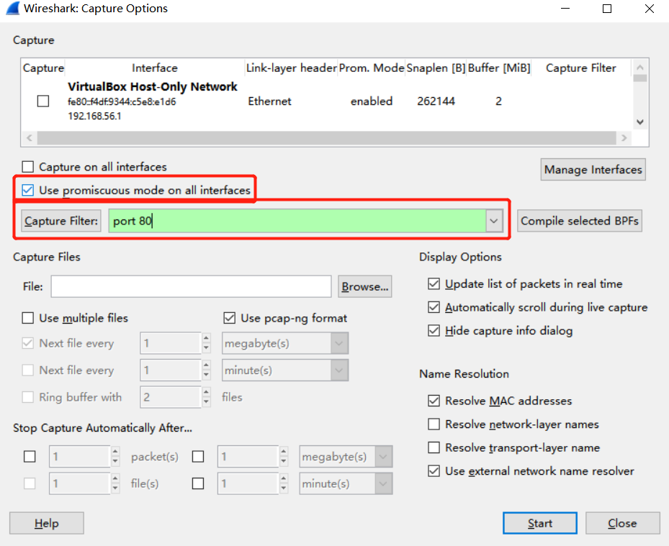Uncheck Use pcap-ng format
This screenshot has width=669, height=546.
point(230,318)
